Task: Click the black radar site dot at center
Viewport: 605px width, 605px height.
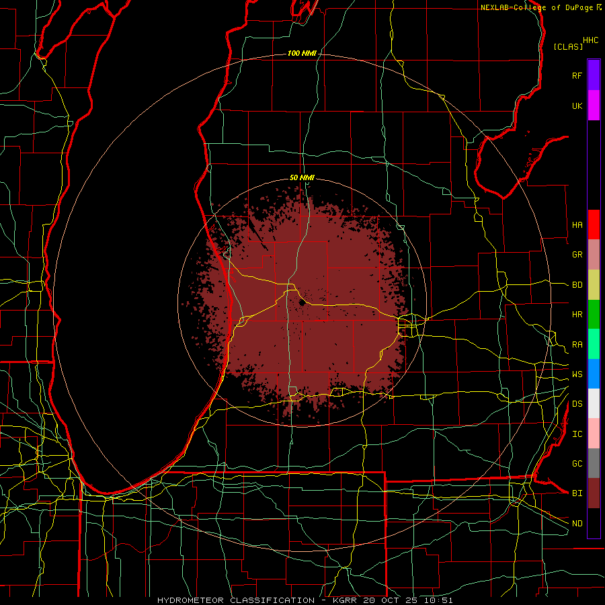Action: click(x=302, y=303)
